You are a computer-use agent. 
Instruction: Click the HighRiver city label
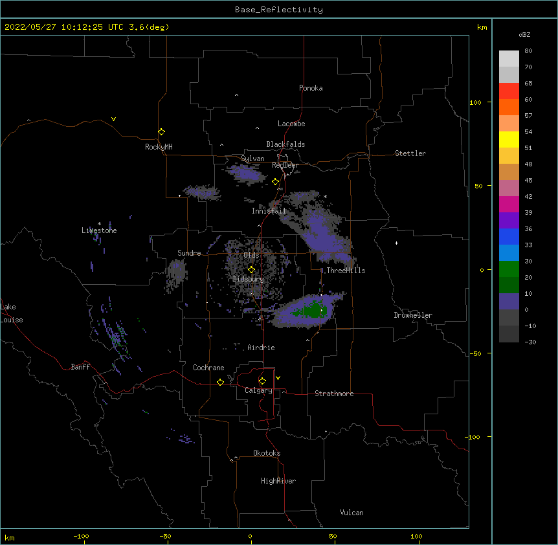278,481
